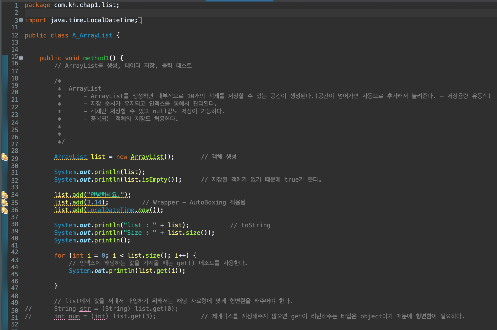Click on isEmpty method call
Image resolution: width=497 pixels, height=330 pixels.
[x=155, y=180]
